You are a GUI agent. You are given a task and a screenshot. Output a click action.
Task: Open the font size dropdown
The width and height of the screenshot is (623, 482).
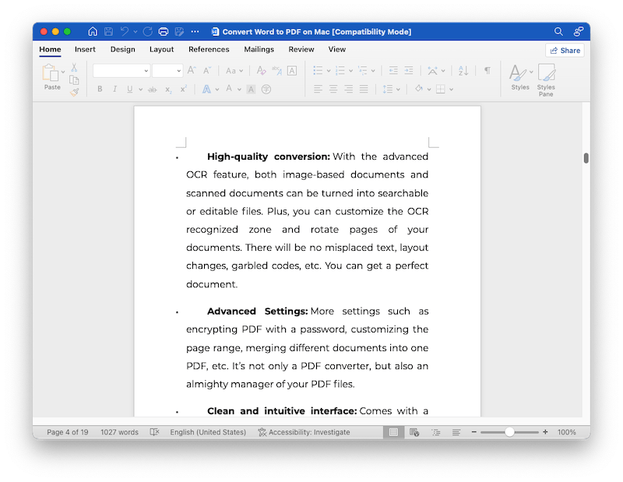tap(167, 71)
